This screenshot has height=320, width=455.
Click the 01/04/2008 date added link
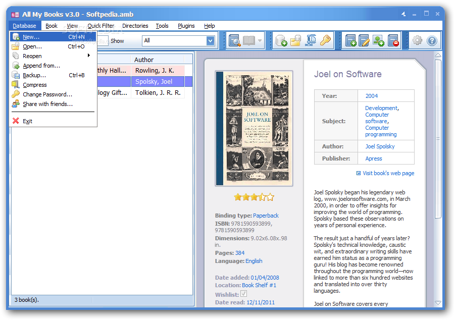coord(265,278)
